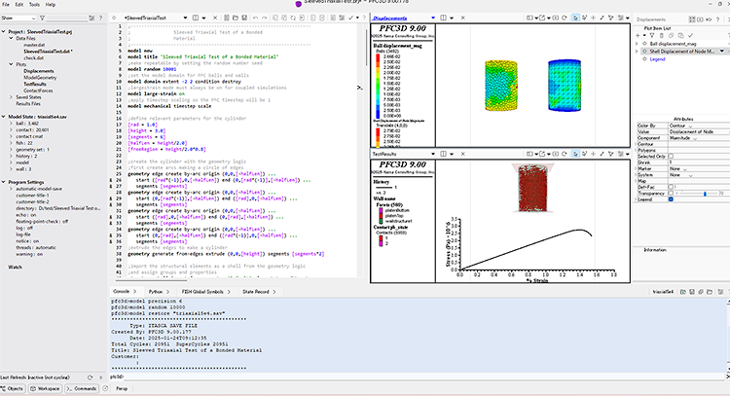Open the TestResults plot selector dropdown

[x=433, y=154]
